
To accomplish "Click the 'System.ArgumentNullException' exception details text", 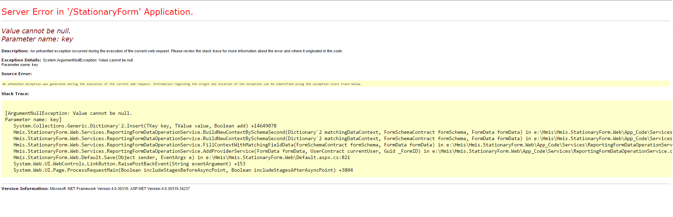I will click(88, 60).
